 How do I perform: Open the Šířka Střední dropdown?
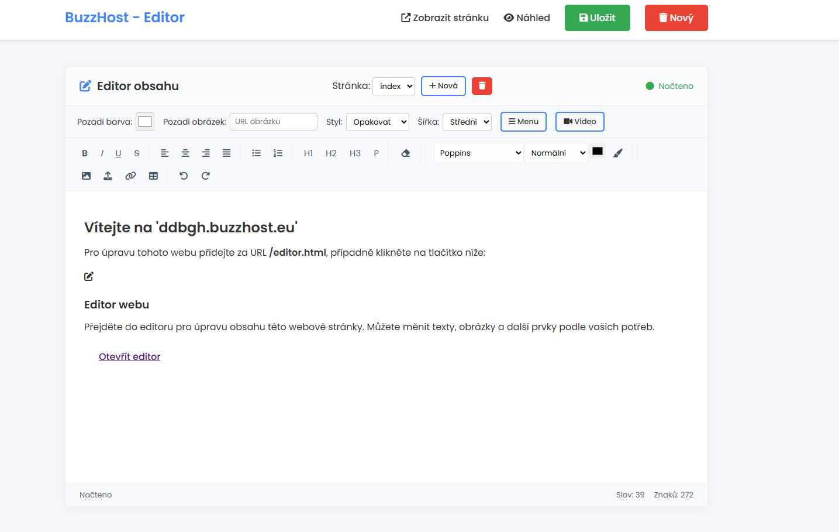click(467, 122)
